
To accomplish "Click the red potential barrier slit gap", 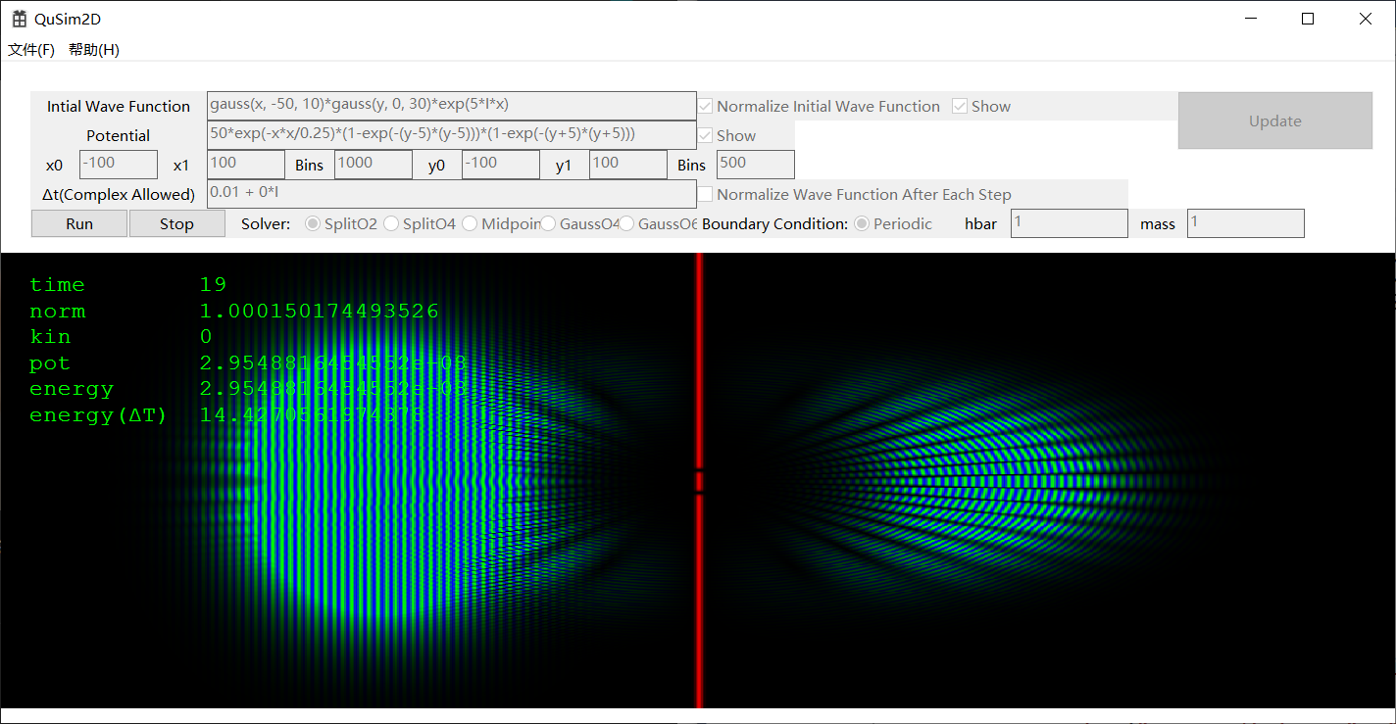I will (699, 481).
